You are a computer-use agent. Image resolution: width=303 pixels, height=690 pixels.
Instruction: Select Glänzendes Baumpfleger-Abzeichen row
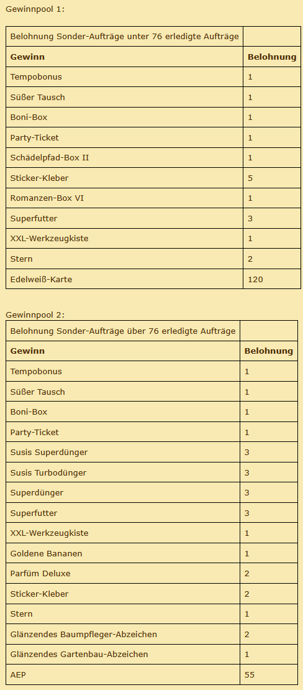tap(151, 635)
